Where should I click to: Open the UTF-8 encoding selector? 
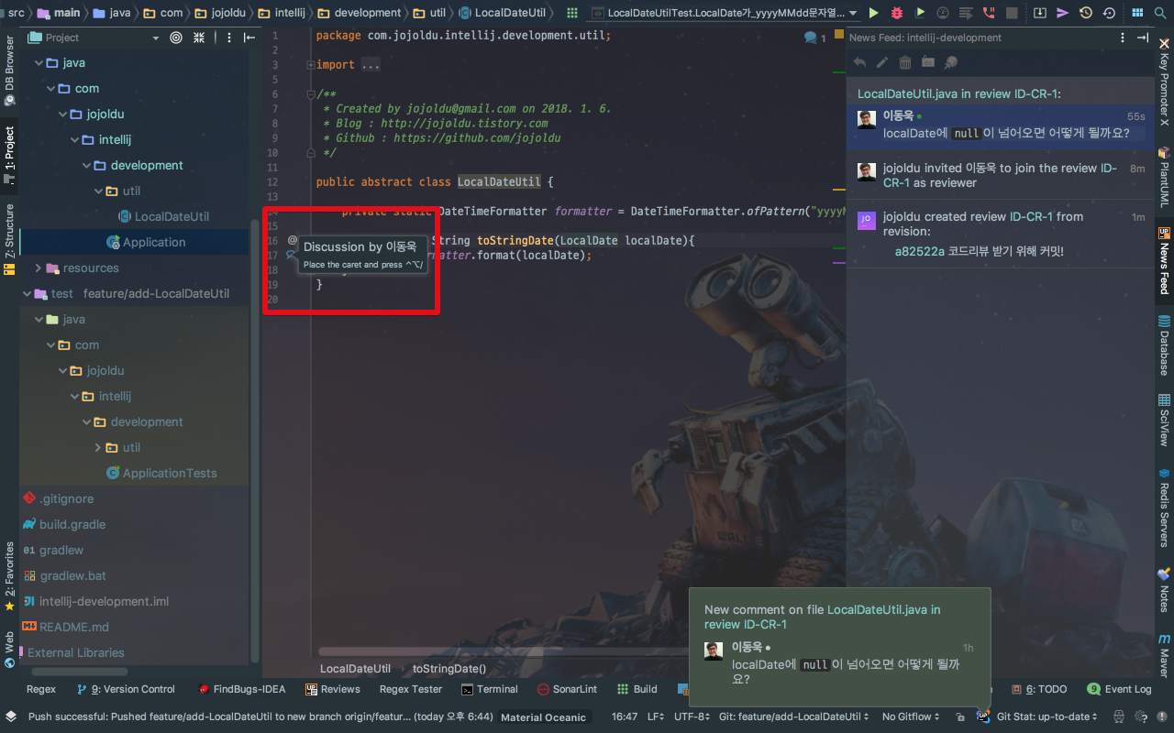coord(690,717)
